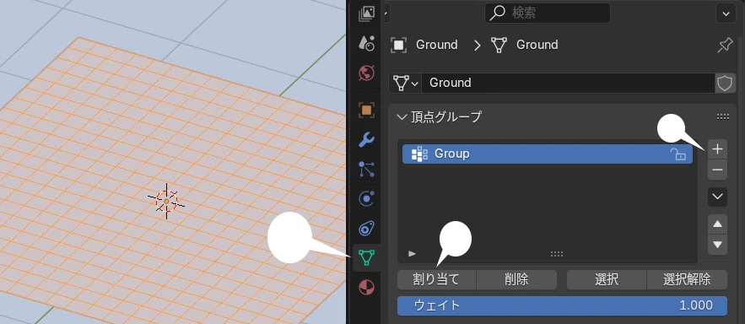The image size is (745, 324).
Task: Move vertex group down in list
Action: pyautogui.click(x=717, y=245)
